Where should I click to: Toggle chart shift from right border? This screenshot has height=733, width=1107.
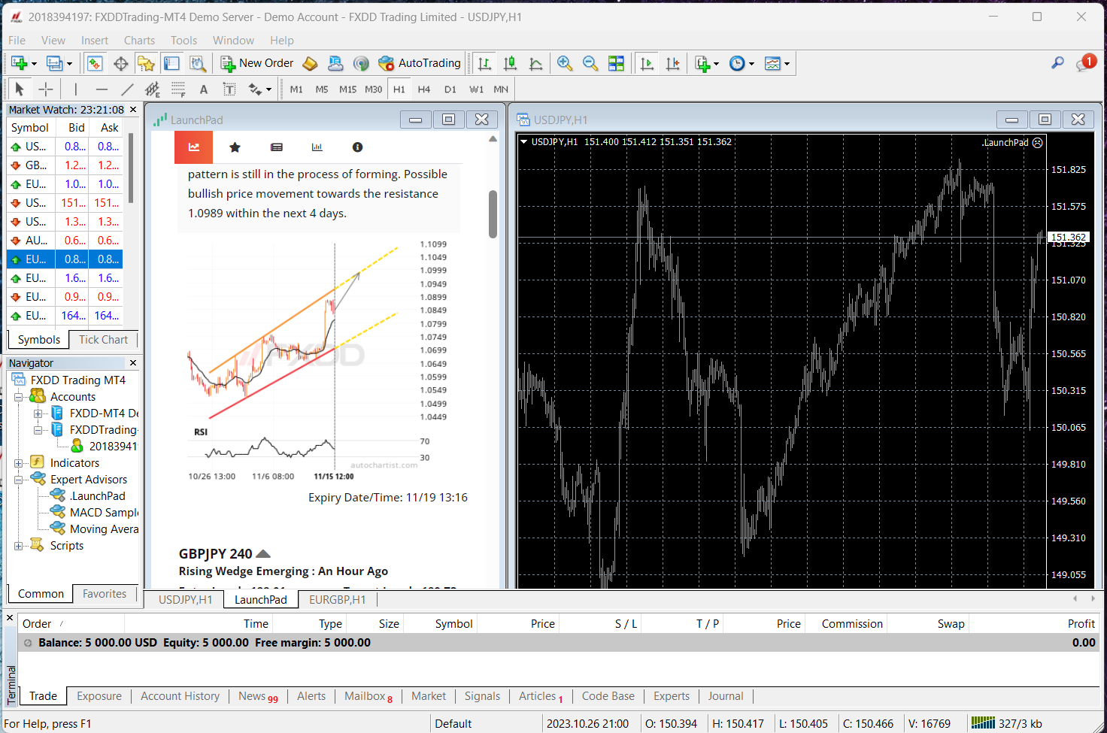[x=672, y=64]
